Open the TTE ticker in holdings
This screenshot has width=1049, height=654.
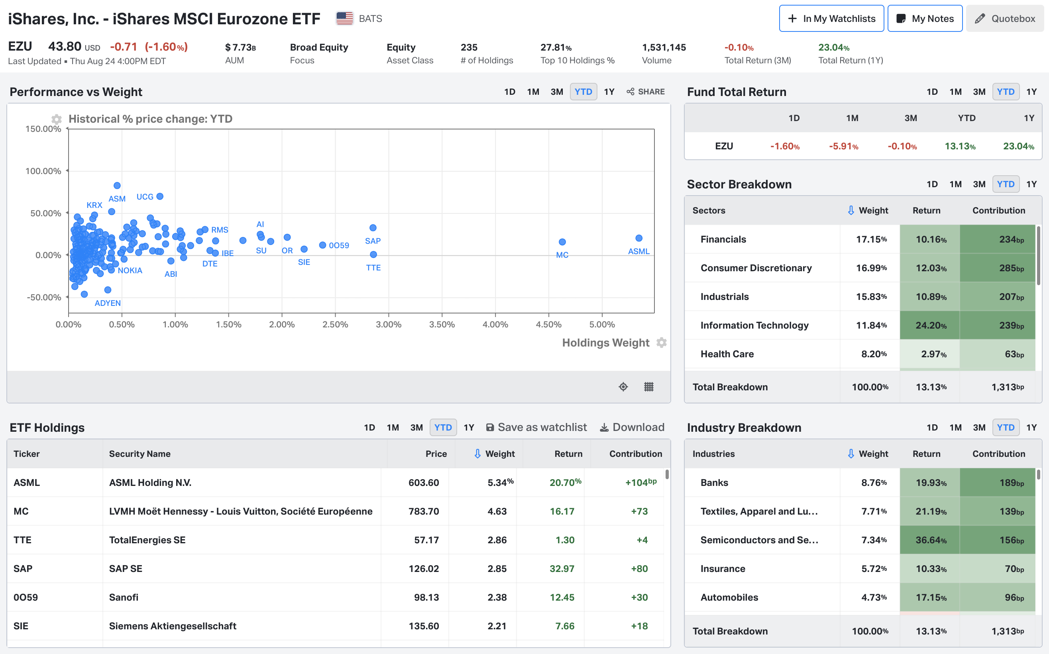22,540
